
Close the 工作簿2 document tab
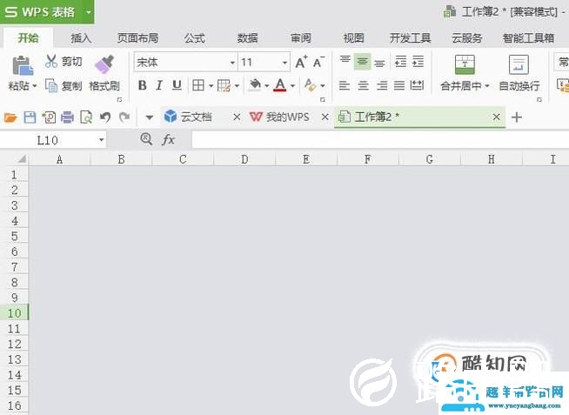click(x=497, y=117)
